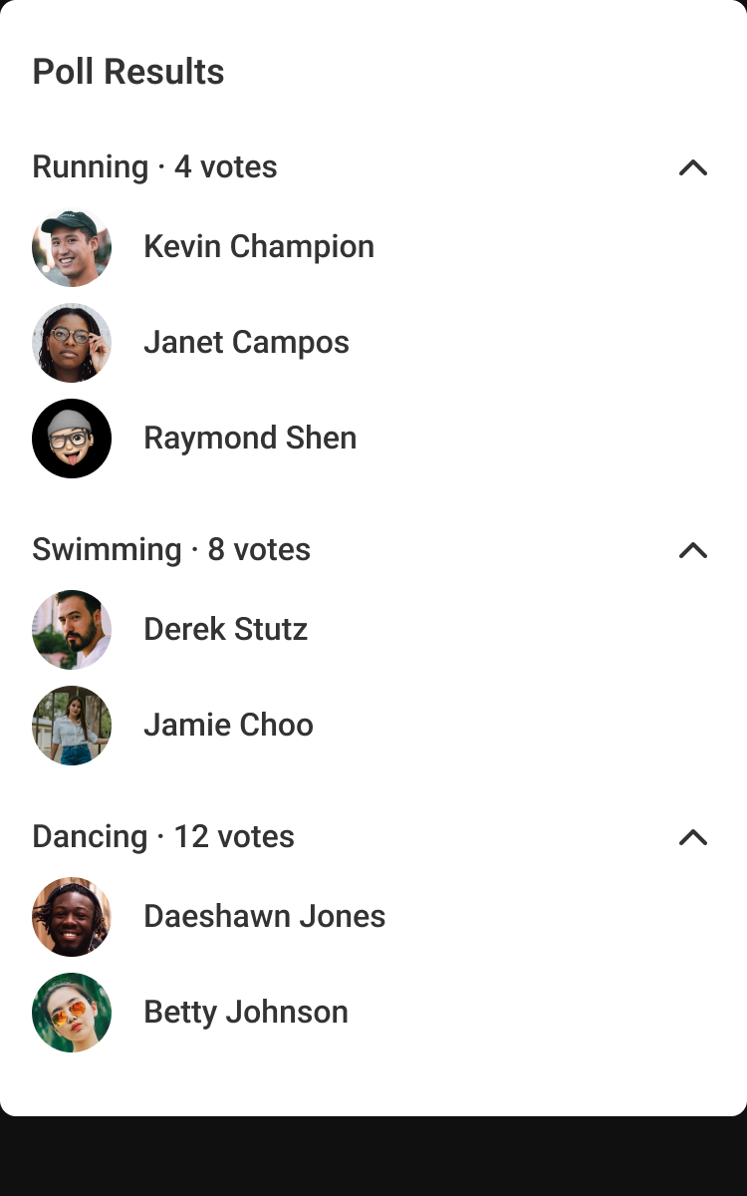
Task: Click the Daeshawn Jones name
Action: tap(264, 916)
